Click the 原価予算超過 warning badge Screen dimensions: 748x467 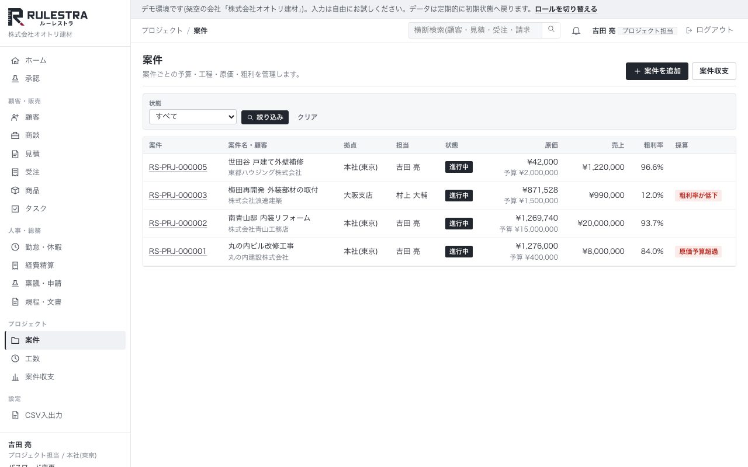coord(698,252)
